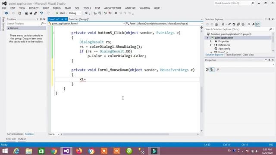The width and height of the screenshot is (276, 155).
Task: Open the EDIT menu
Action: coord(13,8)
